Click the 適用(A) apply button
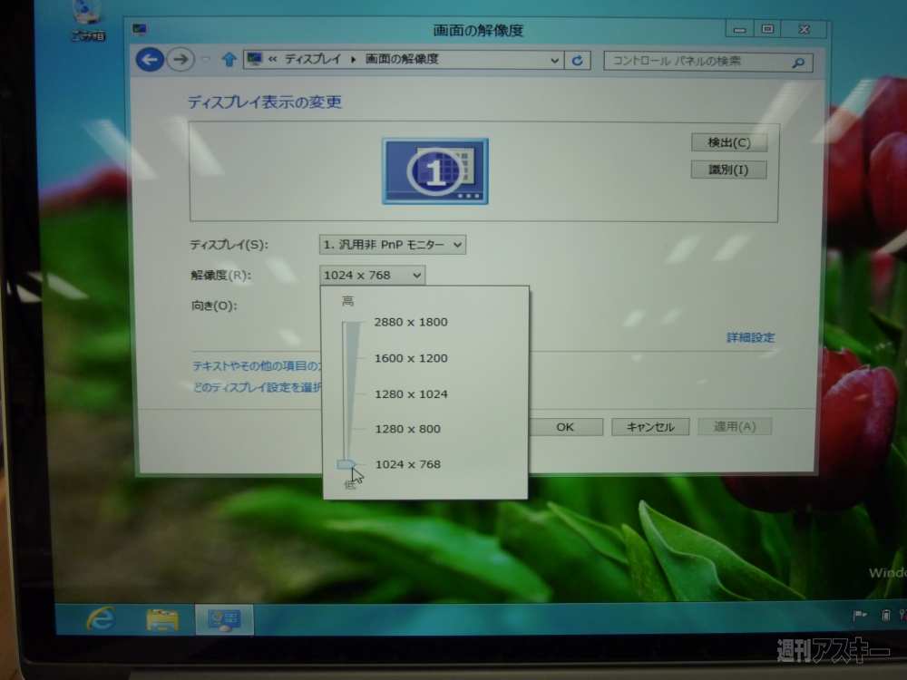The image size is (907, 680). coord(735,427)
